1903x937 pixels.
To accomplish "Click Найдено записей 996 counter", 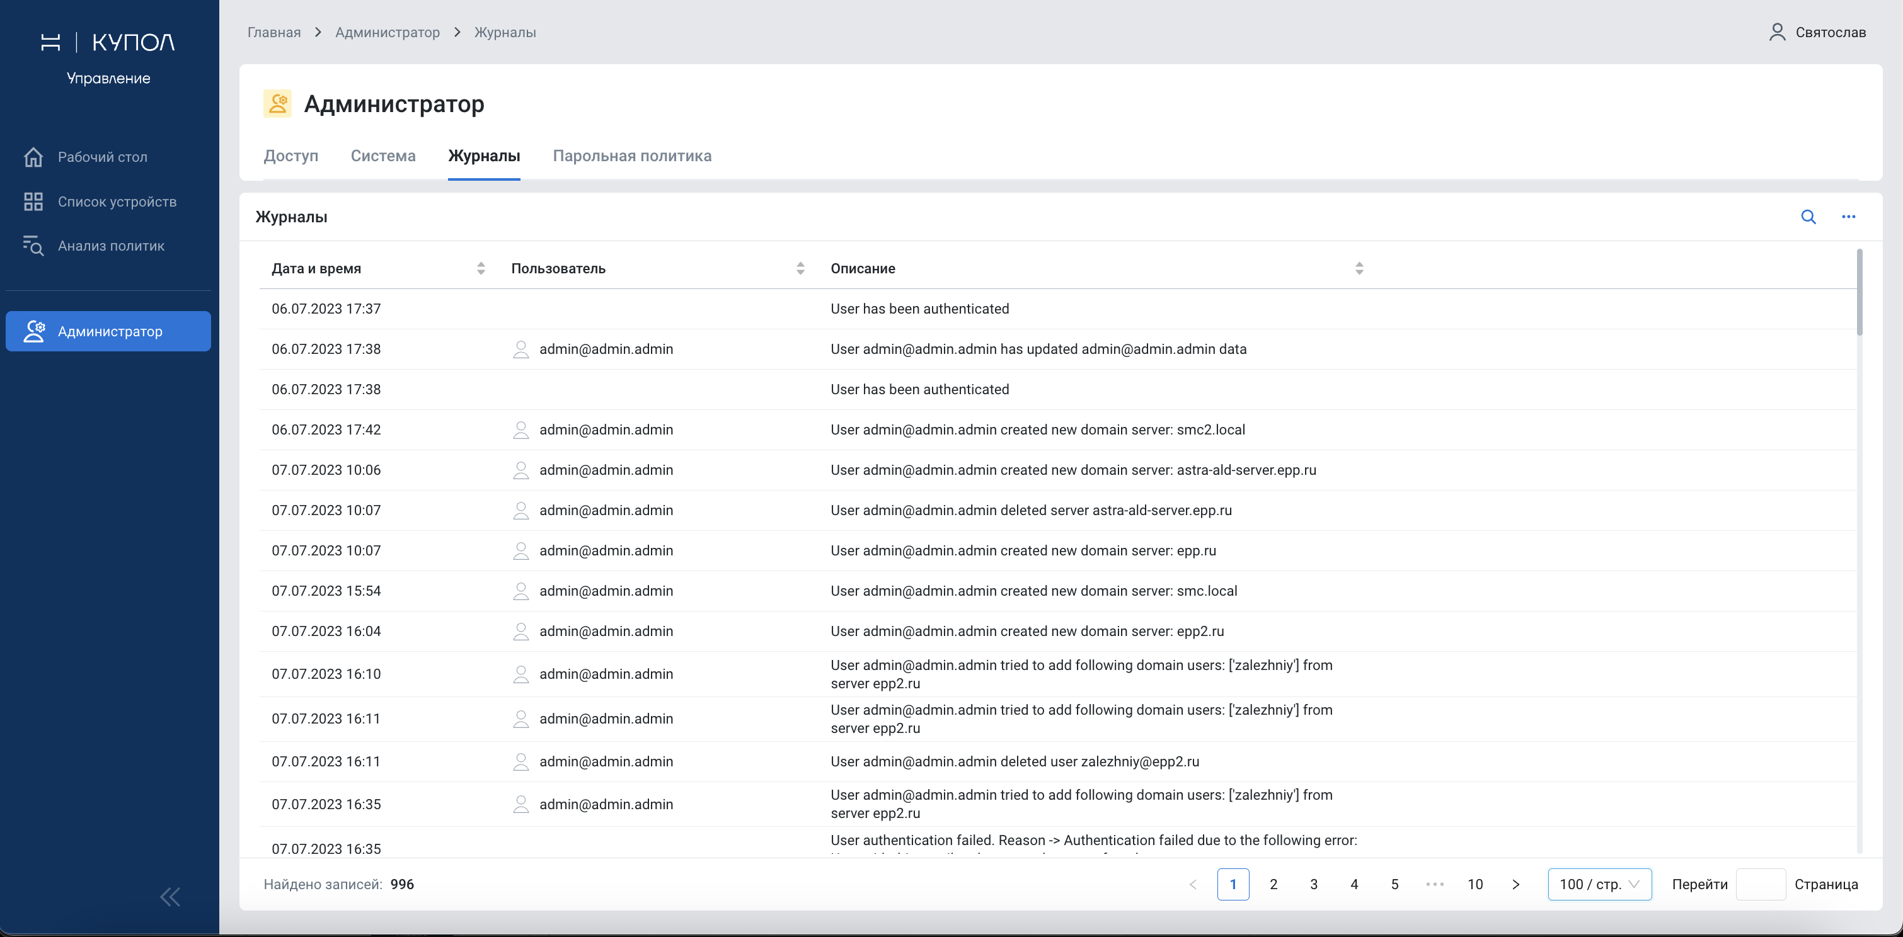I will (x=339, y=885).
